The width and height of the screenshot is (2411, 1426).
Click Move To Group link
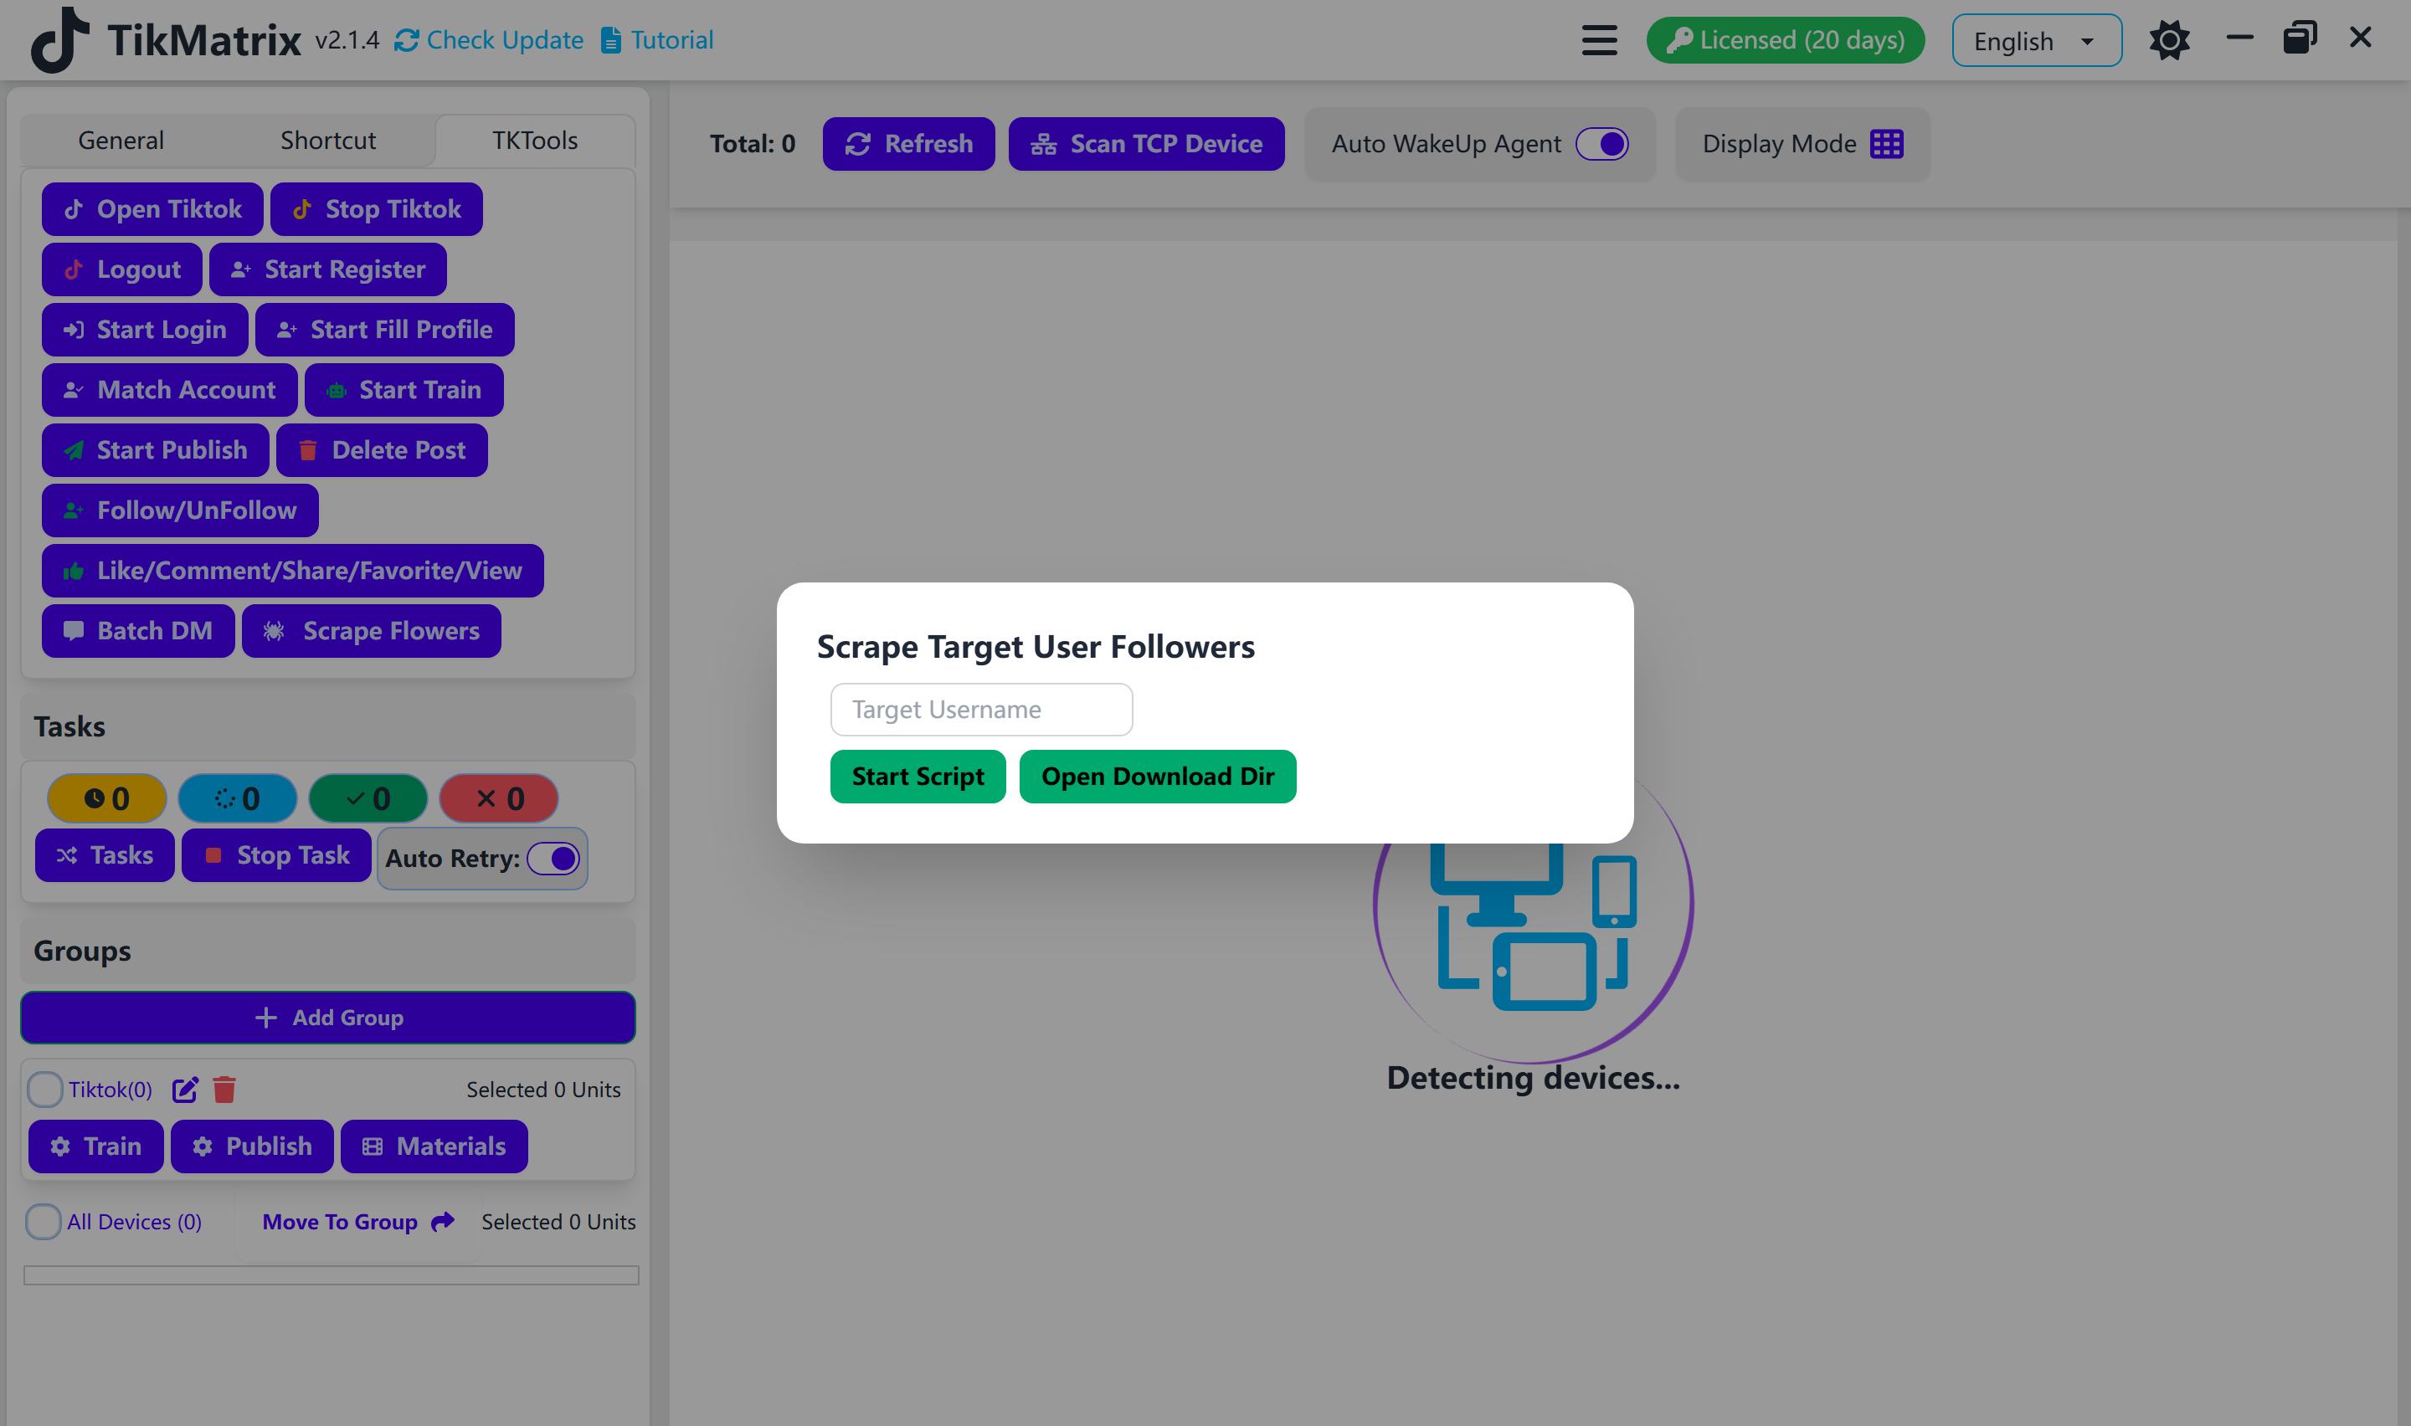(x=357, y=1223)
